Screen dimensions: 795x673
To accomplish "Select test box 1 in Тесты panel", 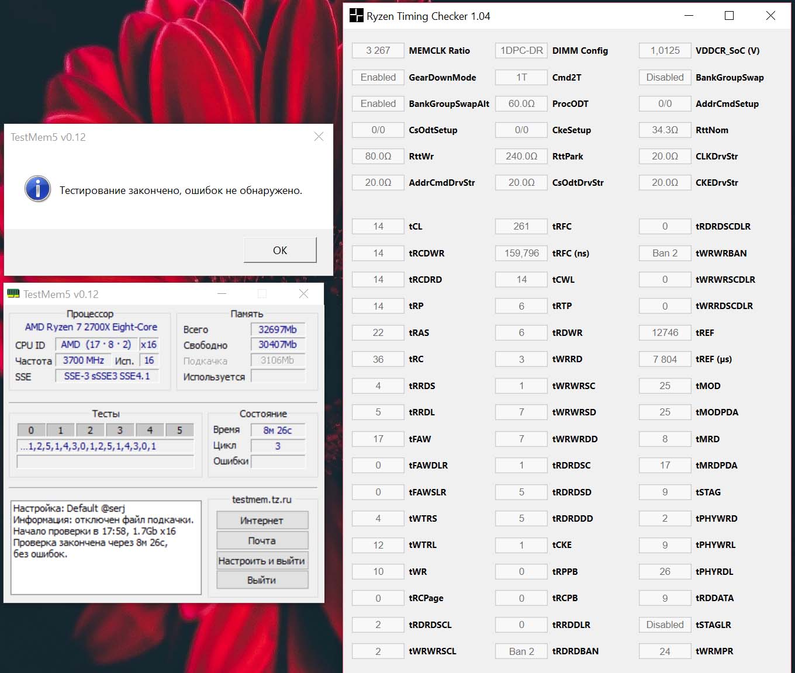I will click(60, 430).
